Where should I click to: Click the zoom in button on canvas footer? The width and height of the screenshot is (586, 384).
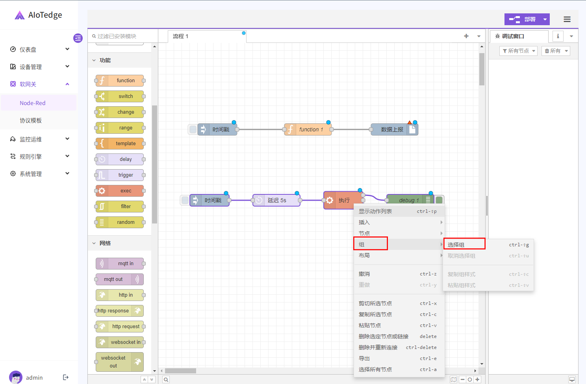tap(477, 379)
